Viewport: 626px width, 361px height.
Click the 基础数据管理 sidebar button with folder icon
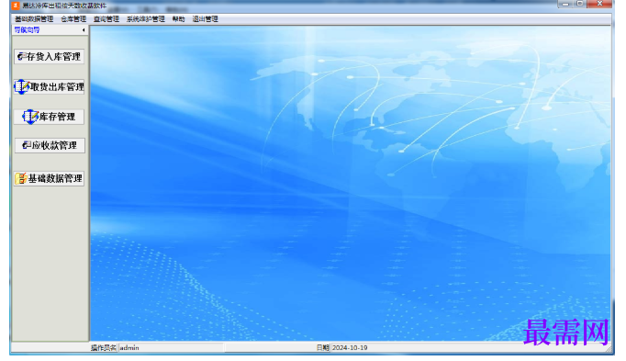click(49, 178)
